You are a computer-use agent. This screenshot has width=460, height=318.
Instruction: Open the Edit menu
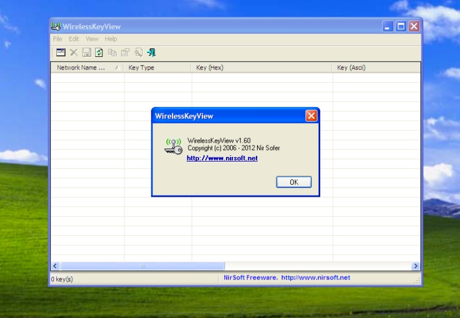pos(74,39)
